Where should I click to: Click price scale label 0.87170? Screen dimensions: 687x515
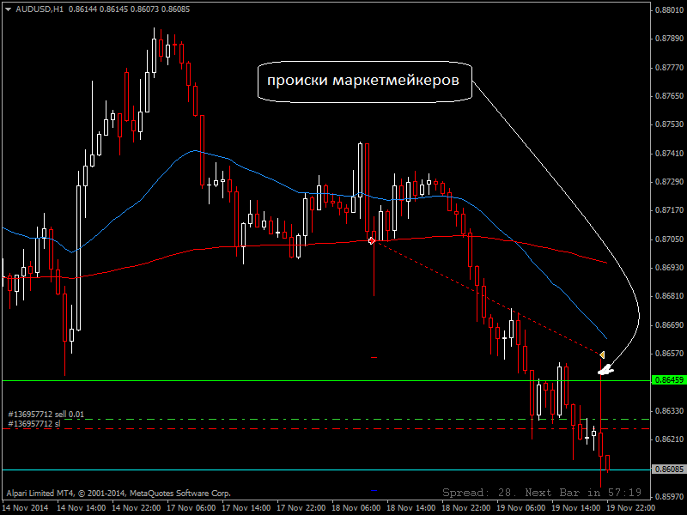[x=669, y=210]
